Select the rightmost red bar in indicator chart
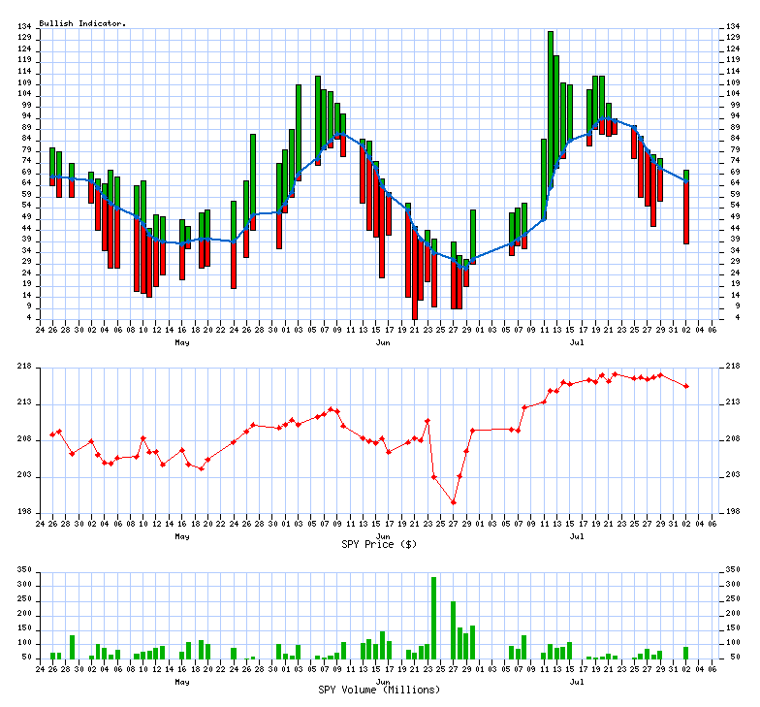 point(686,213)
